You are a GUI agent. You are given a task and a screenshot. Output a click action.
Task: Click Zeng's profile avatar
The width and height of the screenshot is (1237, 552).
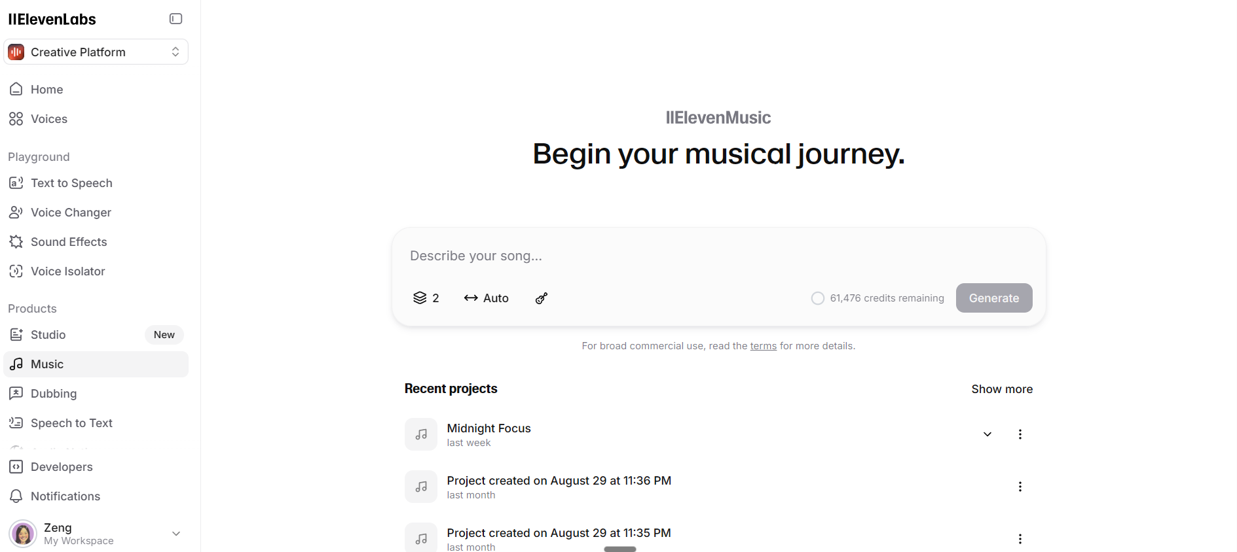click(23, 534)
